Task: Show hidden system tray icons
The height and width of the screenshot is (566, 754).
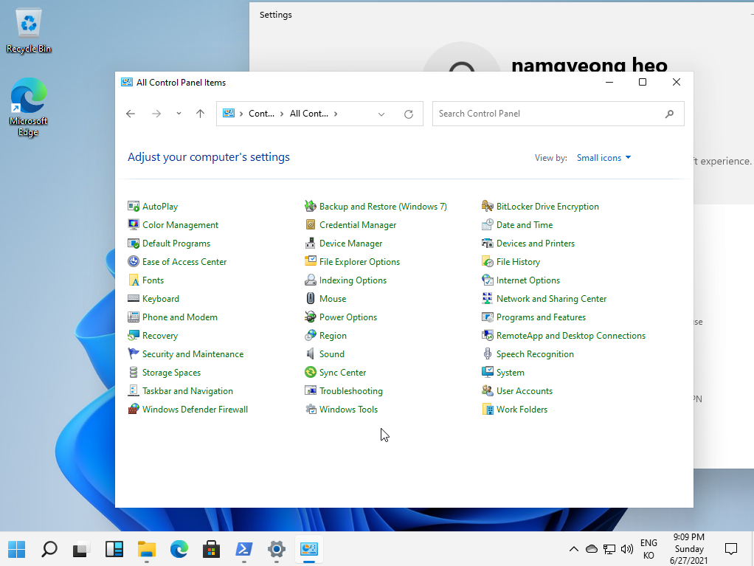Action: tap(574, 549)
